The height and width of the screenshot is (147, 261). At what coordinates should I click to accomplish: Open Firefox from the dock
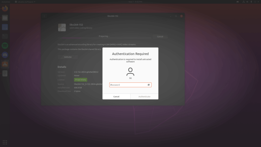(5, 8)
